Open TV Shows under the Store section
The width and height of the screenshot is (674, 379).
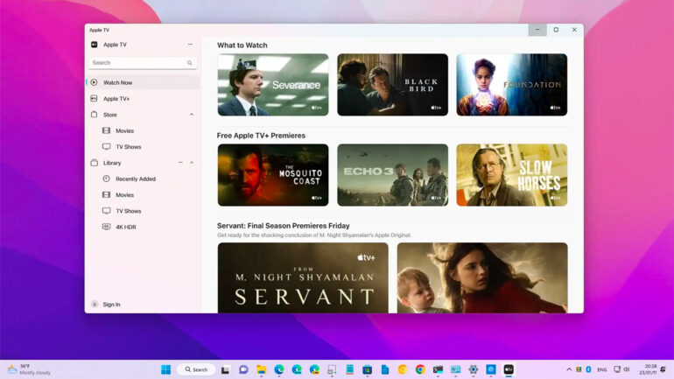[x=128, y=147]
